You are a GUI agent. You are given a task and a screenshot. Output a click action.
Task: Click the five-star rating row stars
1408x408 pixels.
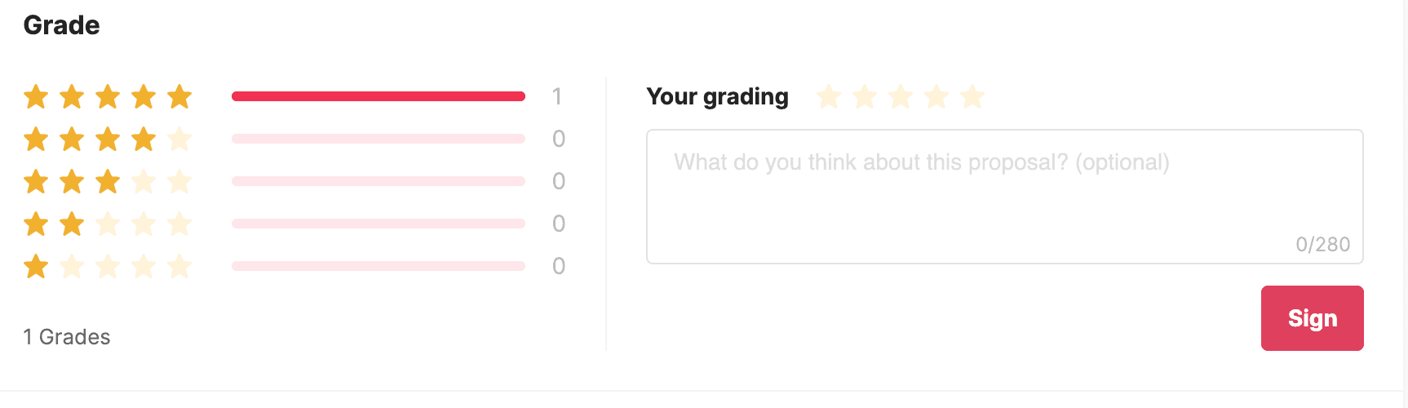(x=108, y=97)
